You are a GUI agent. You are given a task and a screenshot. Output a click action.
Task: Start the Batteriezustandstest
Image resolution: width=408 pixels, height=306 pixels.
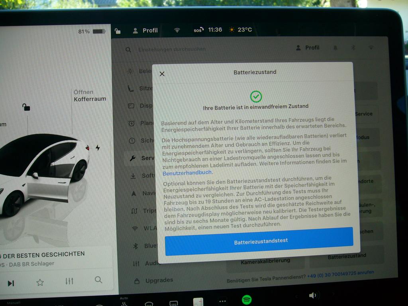[x=259, y=241]
